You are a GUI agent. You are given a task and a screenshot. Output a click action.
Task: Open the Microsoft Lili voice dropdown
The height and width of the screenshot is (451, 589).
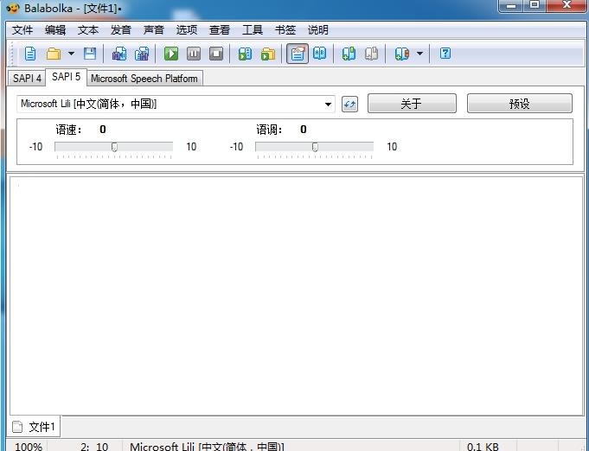[x=176, y=104]
